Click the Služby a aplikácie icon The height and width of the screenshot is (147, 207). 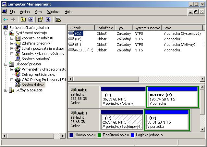[12, 90]
